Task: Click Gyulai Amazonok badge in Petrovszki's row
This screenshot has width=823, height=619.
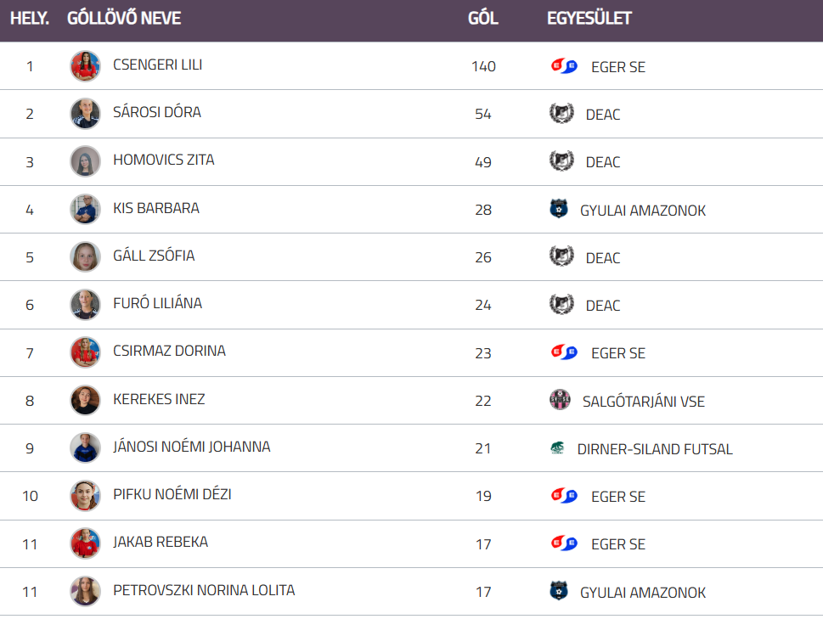Action: pos(558,592)
